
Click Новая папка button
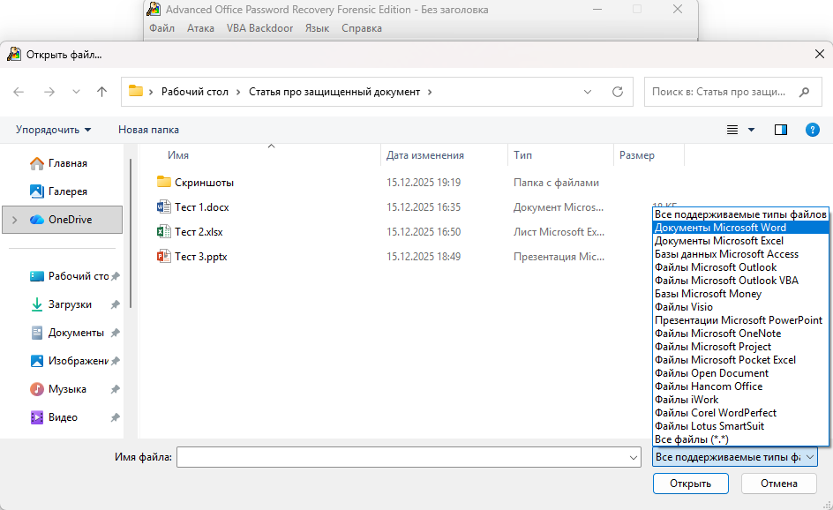click(x=149, y=130)
